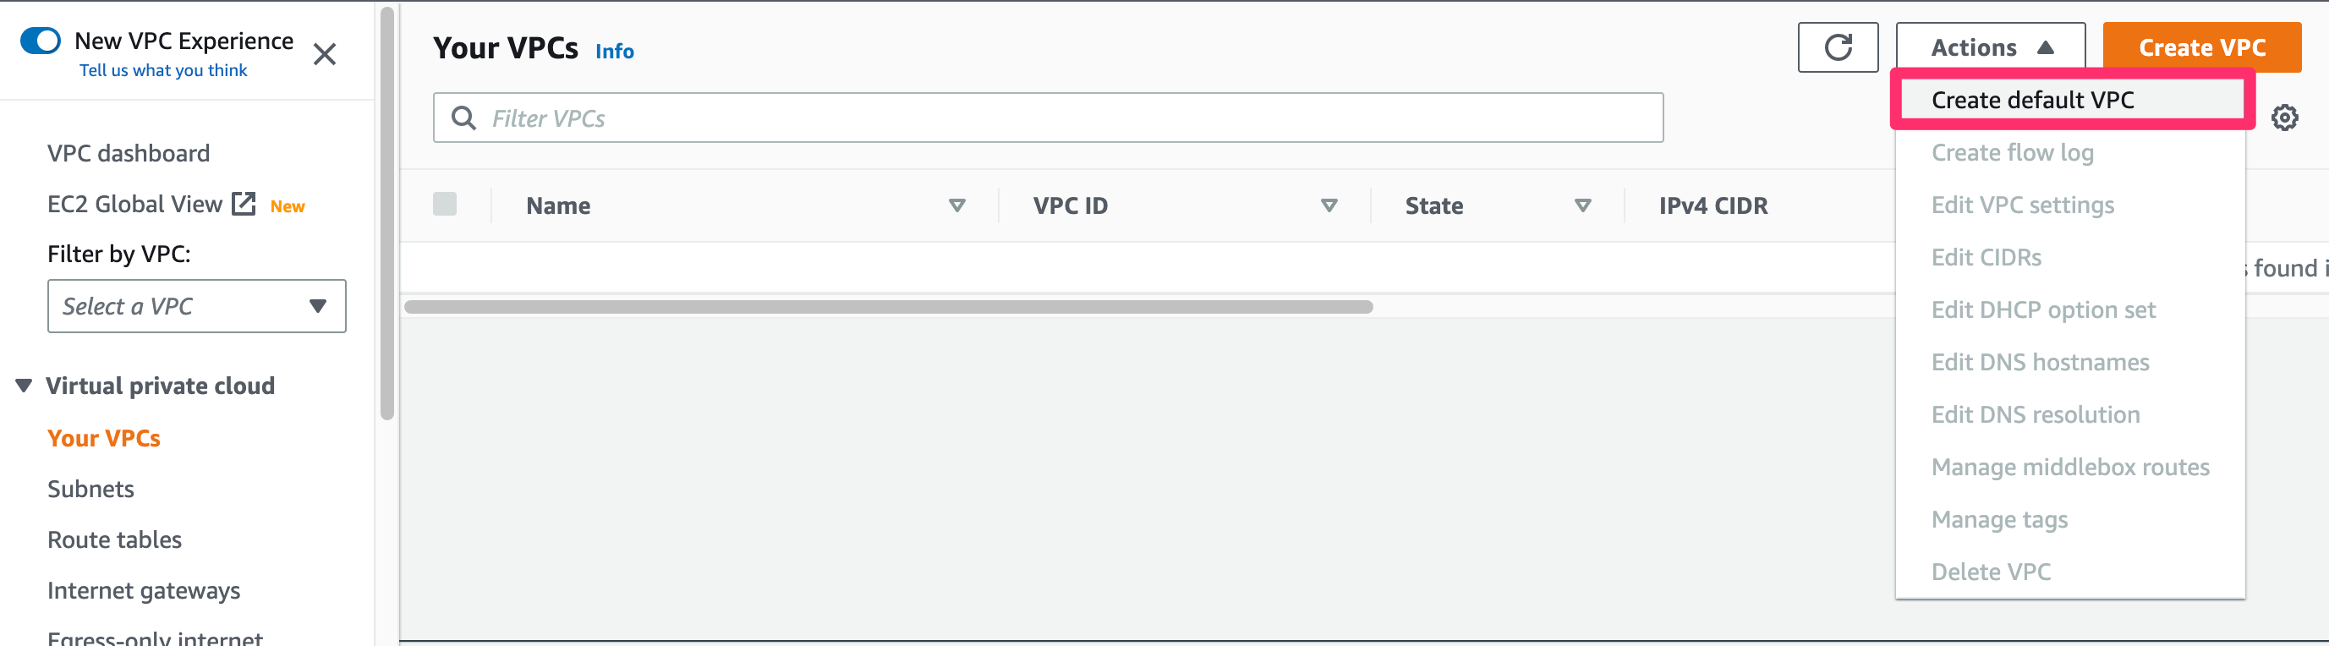Click the Create VPC button
Screen dimensions: 2329x646
point(2200,47)
